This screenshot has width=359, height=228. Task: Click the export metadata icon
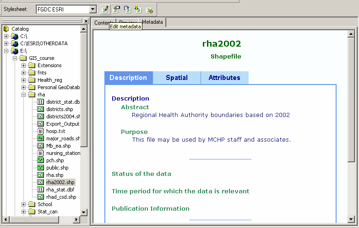[149, 9]
